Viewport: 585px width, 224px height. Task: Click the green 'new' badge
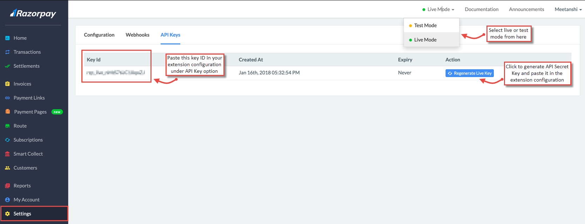tap(57, 112)
